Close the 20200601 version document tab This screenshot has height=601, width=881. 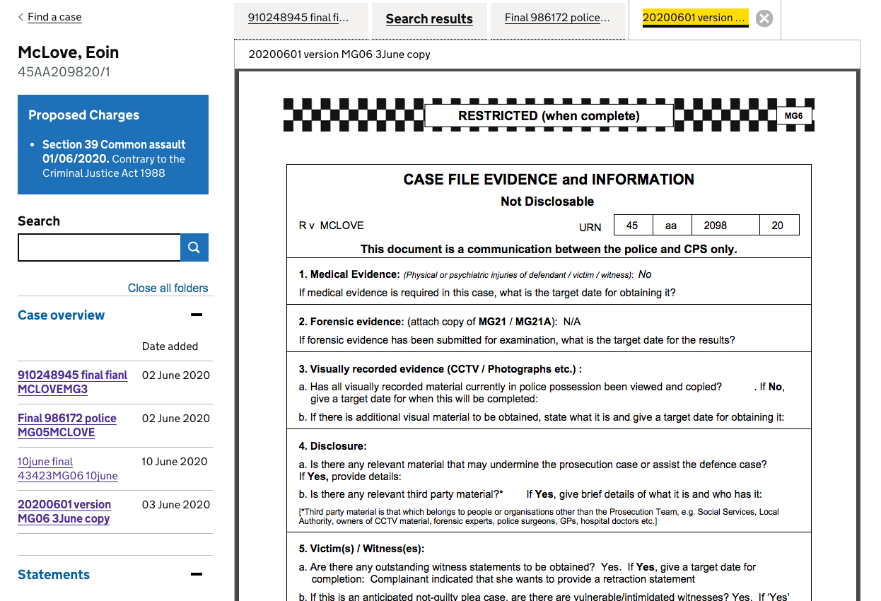[x=764, y=19]
